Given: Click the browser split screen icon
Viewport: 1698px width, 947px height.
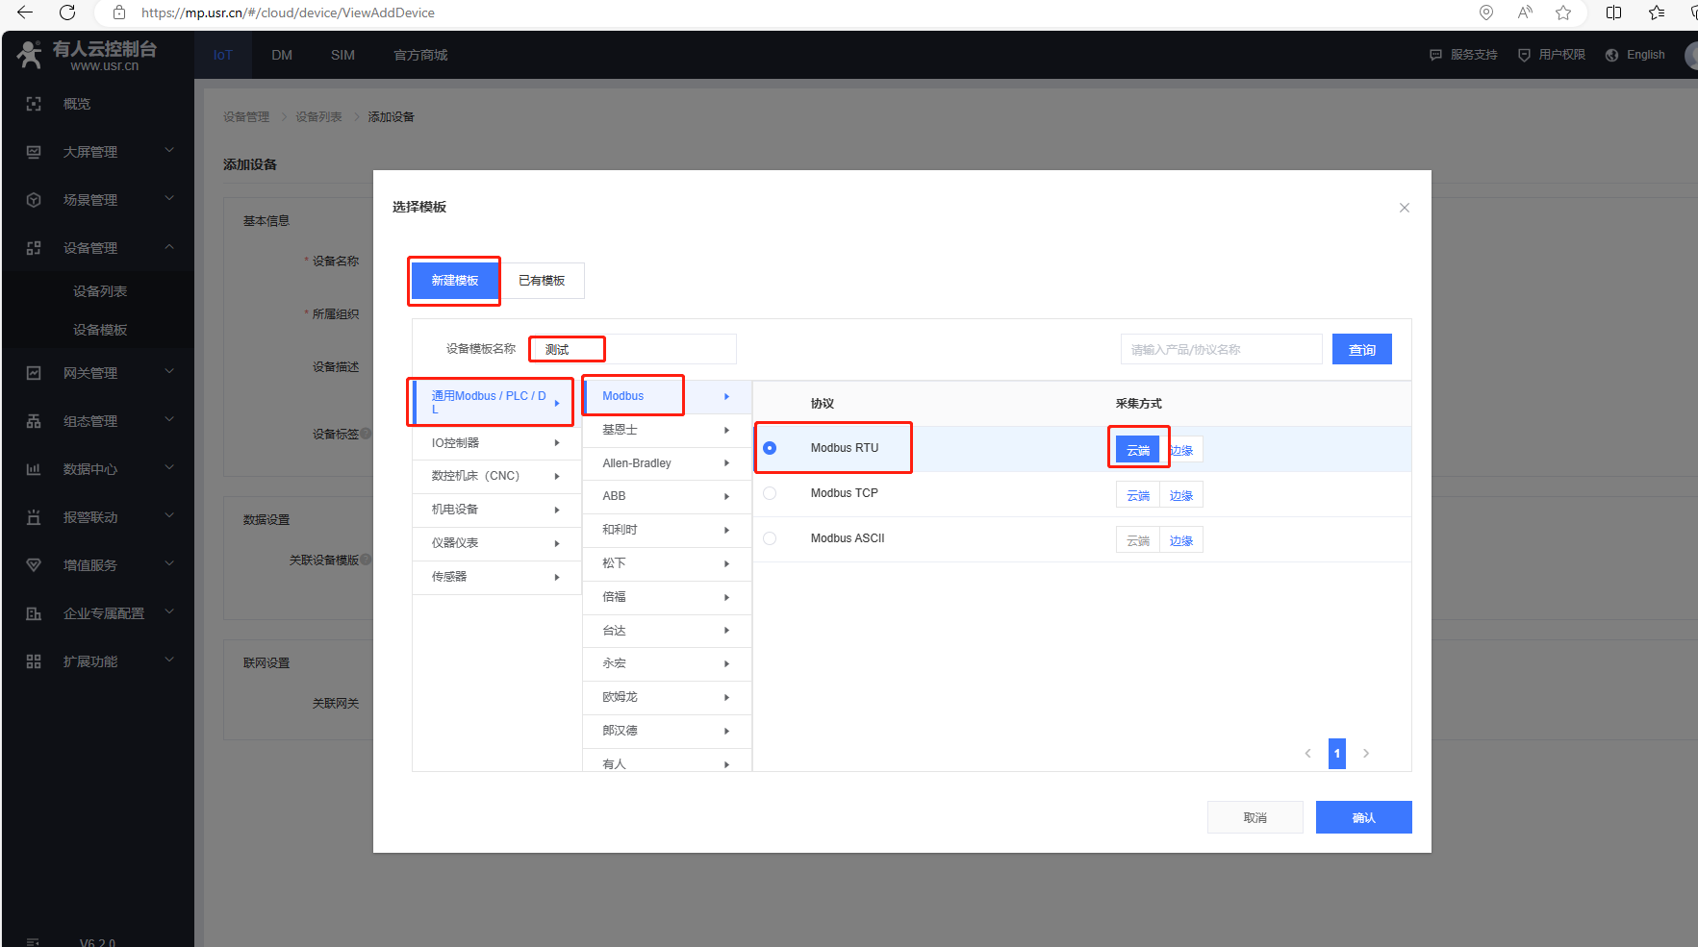Looking at the screenshot, I should [1613, 12].
